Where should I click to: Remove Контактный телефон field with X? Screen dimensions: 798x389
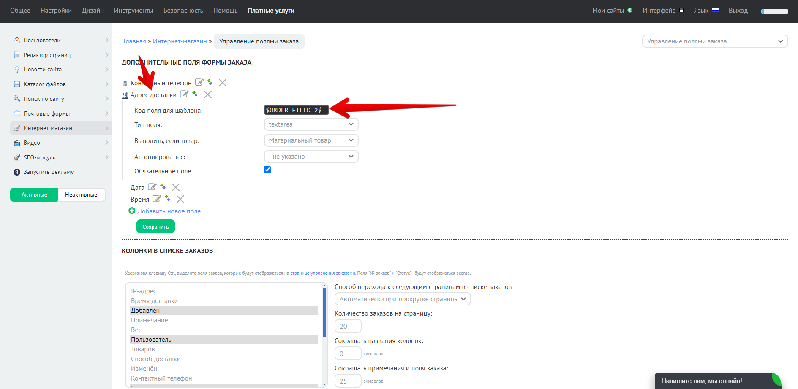click(x=223, y=83)
